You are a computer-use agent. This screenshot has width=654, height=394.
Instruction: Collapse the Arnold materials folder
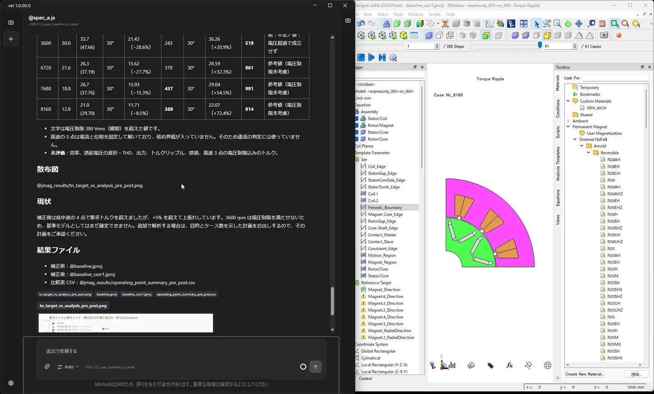click(582, 146)
